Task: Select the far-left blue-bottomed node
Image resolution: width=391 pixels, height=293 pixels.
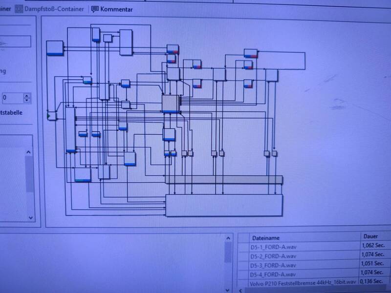Action: click(x=55, y=47)
